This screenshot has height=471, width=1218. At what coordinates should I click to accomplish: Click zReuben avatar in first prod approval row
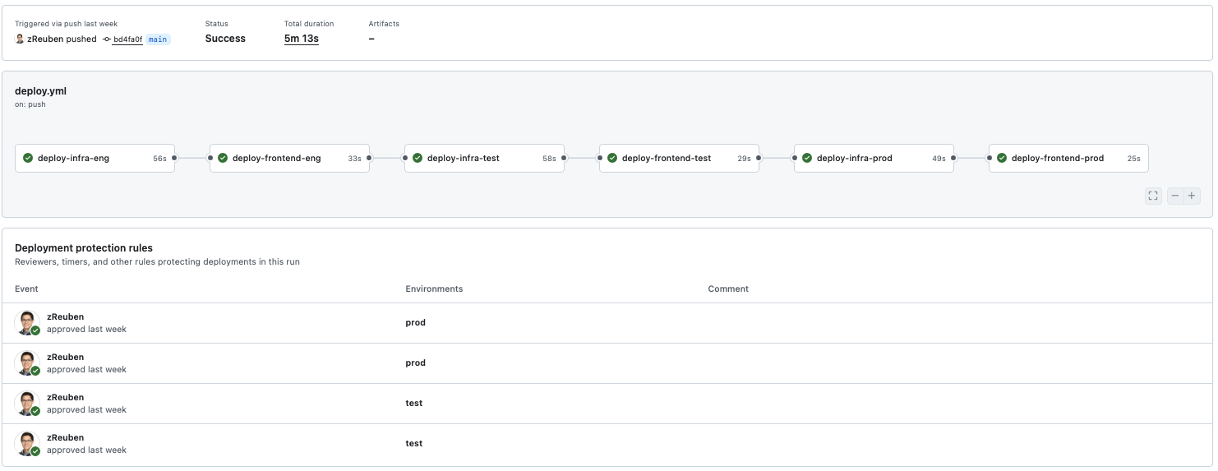[x=27, y=322]
